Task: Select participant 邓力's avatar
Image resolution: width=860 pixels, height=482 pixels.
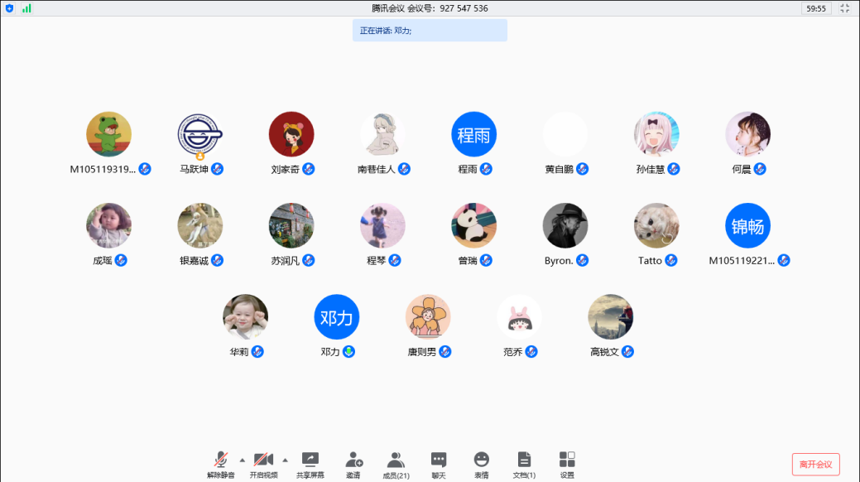Action: pos(337,317)
